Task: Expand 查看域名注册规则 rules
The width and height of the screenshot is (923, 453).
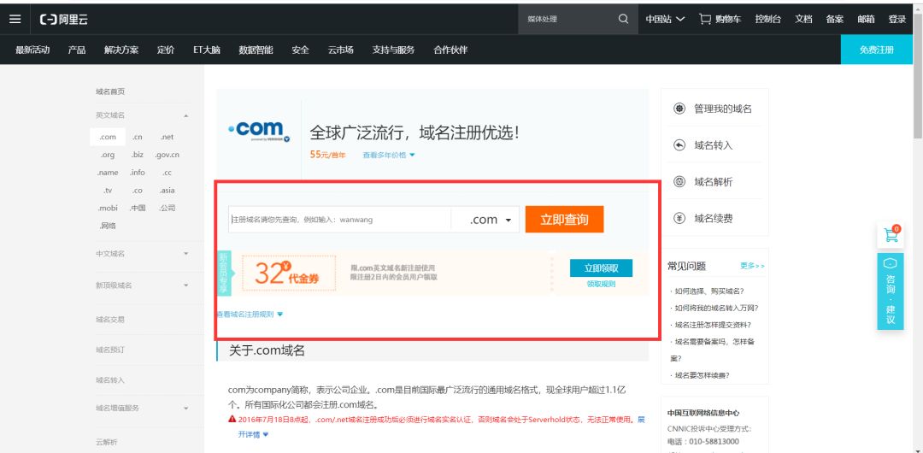Action: [250, 314]
